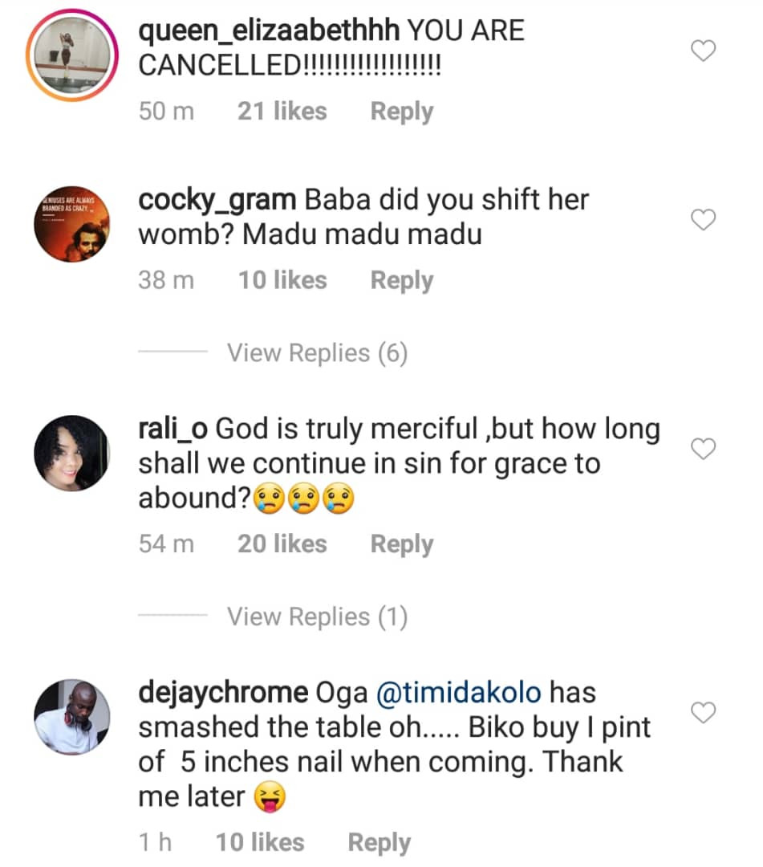Show the 21 likes list

click(282, 112)
